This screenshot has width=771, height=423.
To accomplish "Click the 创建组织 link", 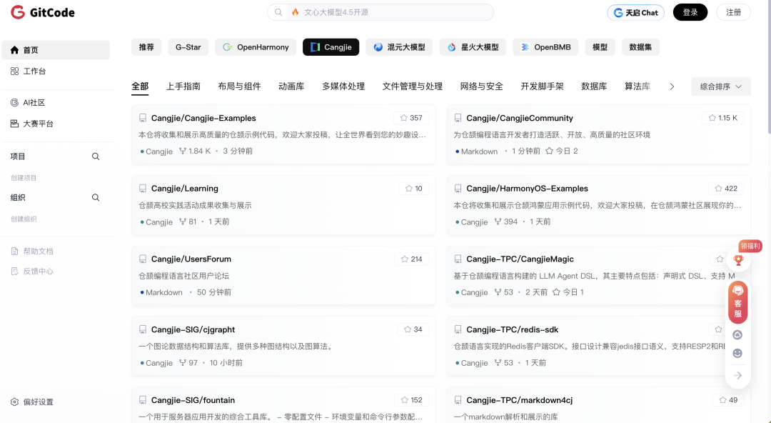I will pos(24,219).
